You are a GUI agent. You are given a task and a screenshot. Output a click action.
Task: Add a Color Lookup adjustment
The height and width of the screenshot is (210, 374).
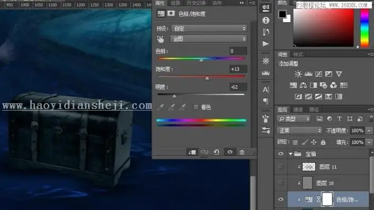point(344,85)
